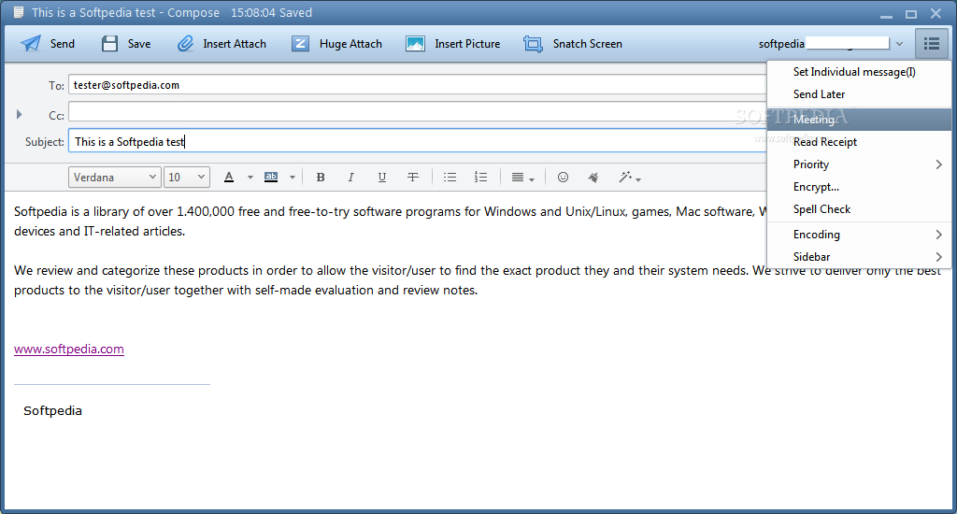This screenshot has width=957, height=514.
Task: Click the Cc: label
Action: pyautogui.click(x=56, y=115)
